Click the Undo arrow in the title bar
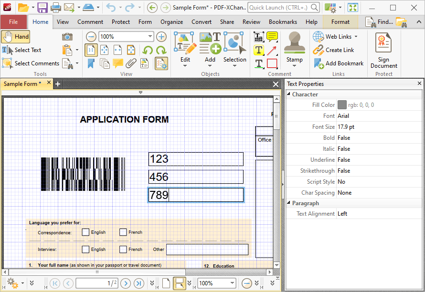Image resolution: width=425 pixels, height=292 pixels. point(111,8)
